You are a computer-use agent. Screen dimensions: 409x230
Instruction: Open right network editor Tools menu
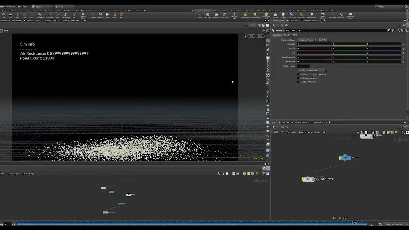point(302,132)
